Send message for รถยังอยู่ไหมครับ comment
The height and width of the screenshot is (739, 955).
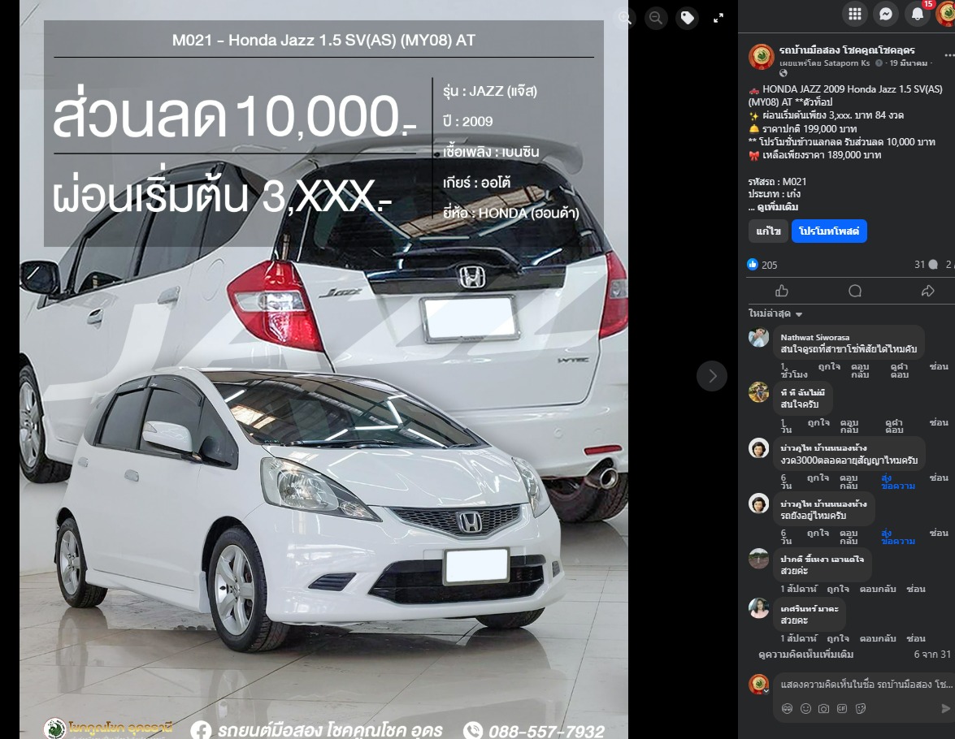(898, 537)
